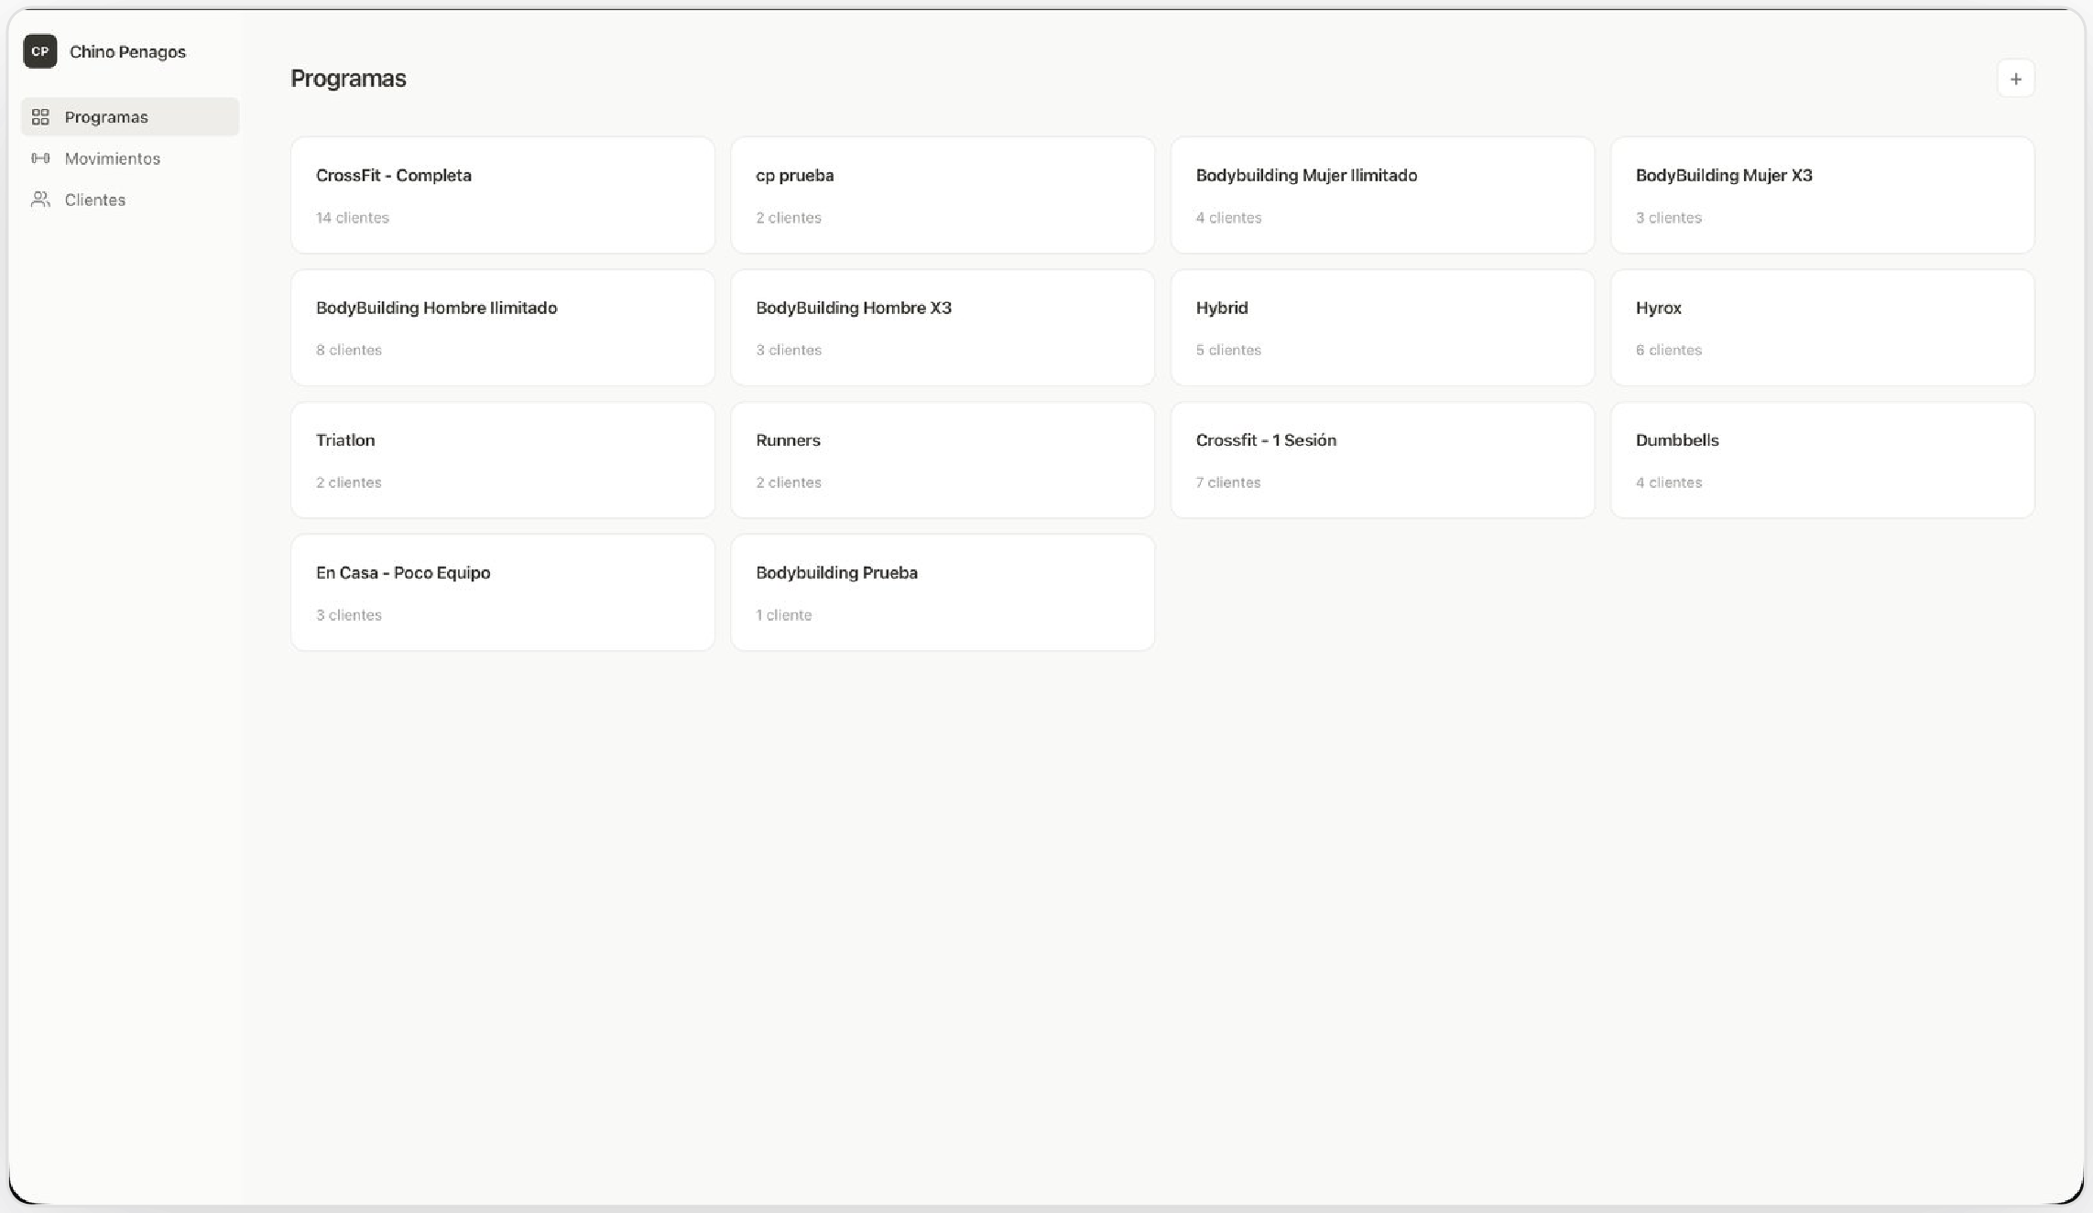Click '1 cliente' under Bodybuilding Prueba
2093x1213 pixels.
[x=784, y=615]
